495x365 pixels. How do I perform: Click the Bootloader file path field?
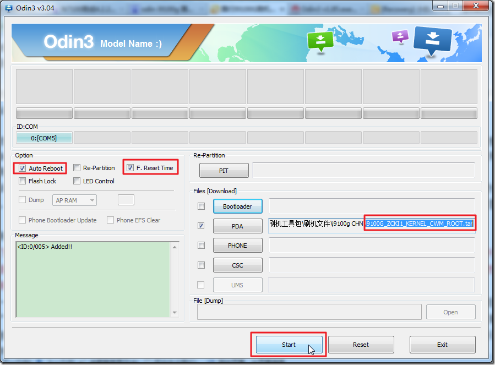tap(372, 206)
